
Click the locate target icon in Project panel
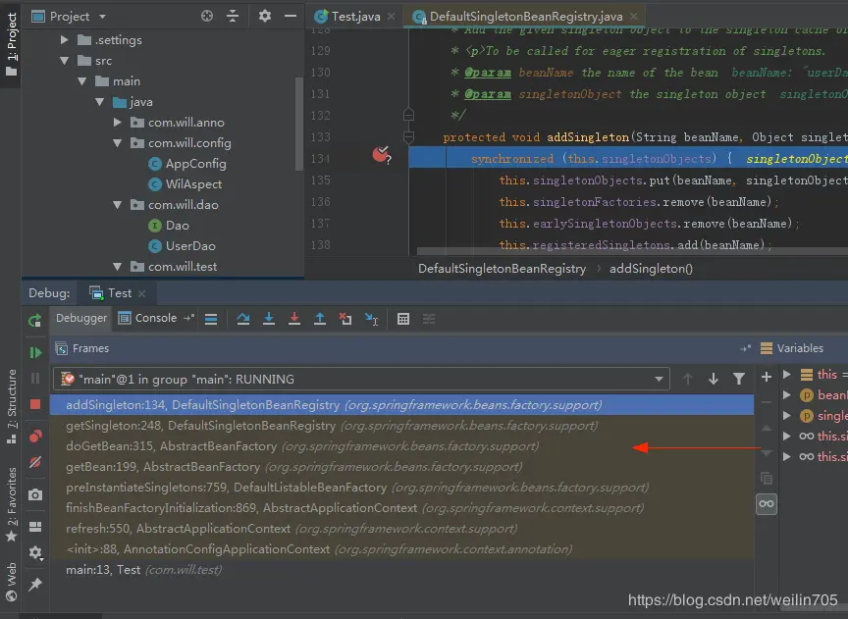[206, 17]
